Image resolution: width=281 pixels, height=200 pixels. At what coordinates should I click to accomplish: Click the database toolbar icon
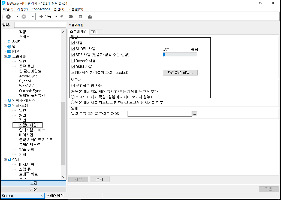[x=80, y=17]
